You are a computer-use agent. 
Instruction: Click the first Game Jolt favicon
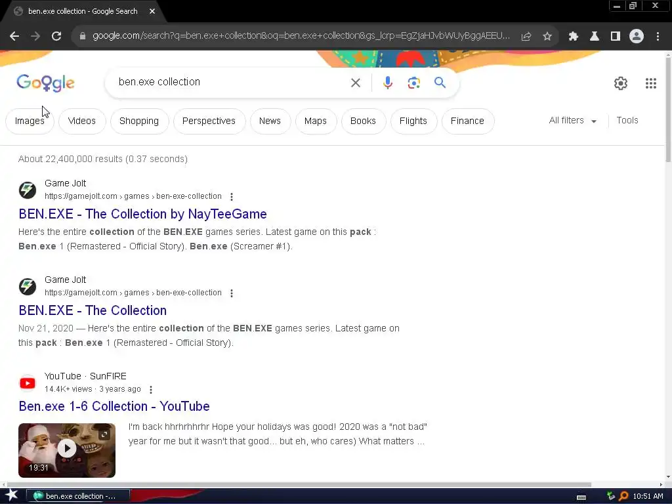tap(28, 190)
